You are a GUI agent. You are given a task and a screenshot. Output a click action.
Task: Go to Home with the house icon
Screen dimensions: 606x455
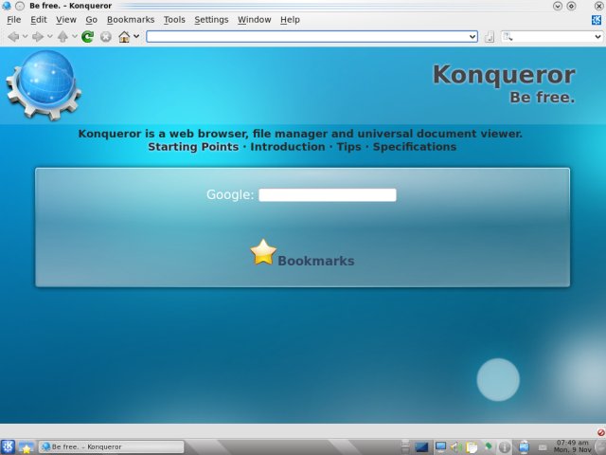124,37
